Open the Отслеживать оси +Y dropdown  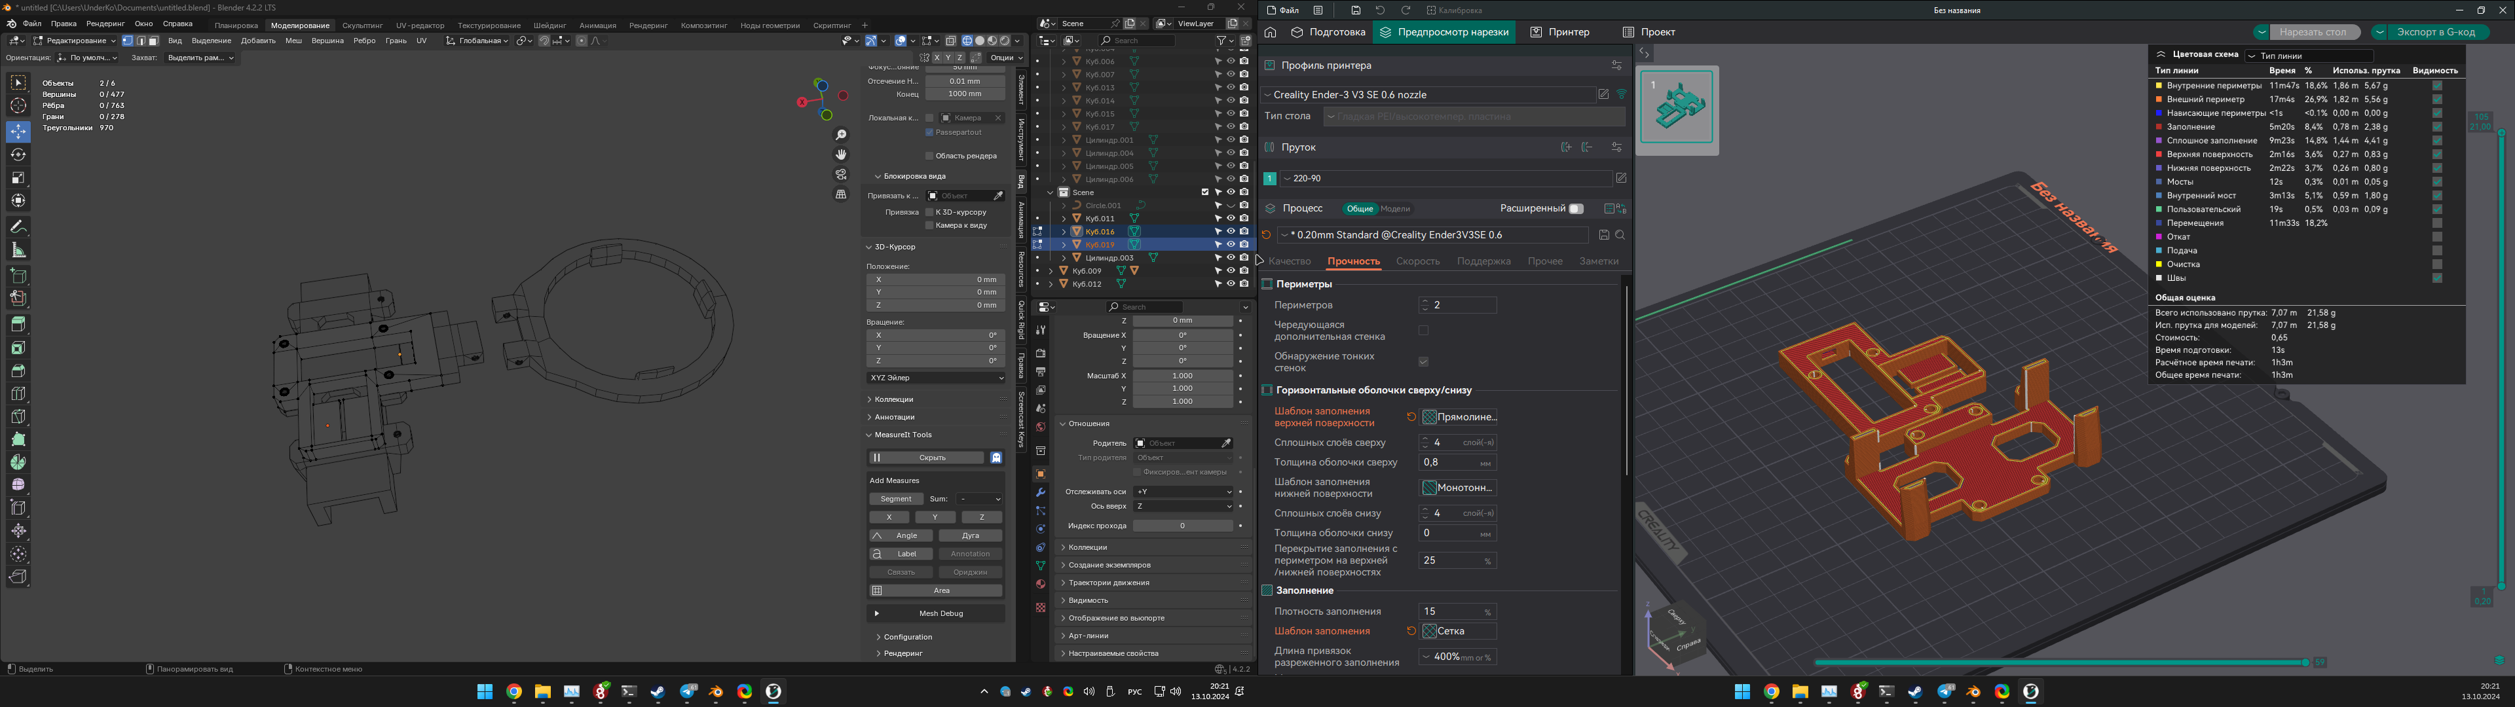(x=1183, y=492)
